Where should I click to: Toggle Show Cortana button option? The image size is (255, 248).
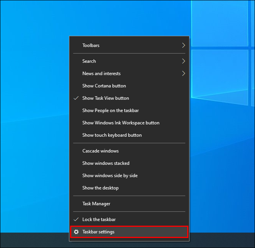point(104,86)
